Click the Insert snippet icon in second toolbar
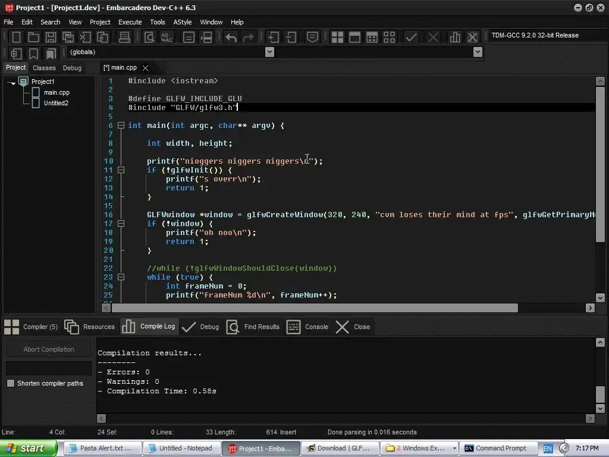The width and height of the screenshot is (609, 457). point(16,53)
